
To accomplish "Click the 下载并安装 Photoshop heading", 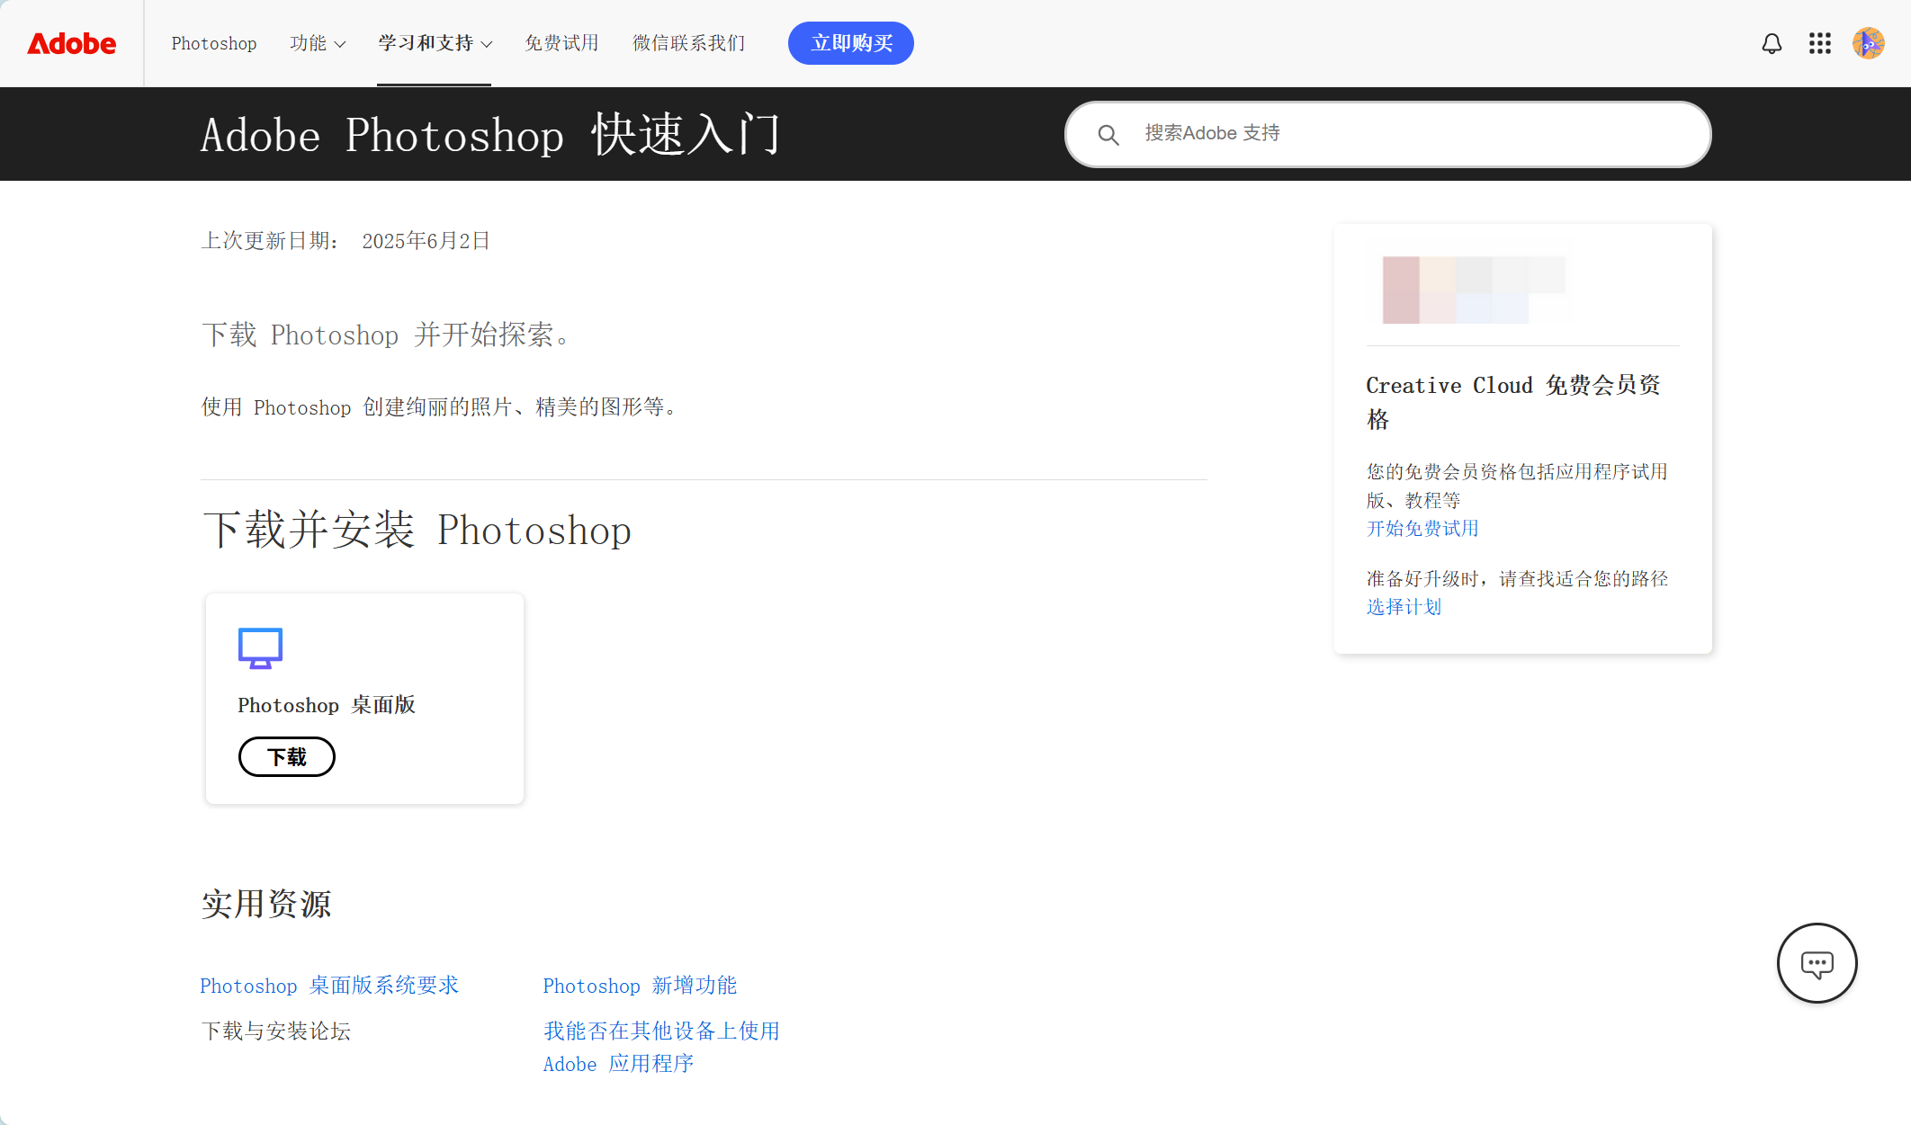I will (x=417, y=530).
